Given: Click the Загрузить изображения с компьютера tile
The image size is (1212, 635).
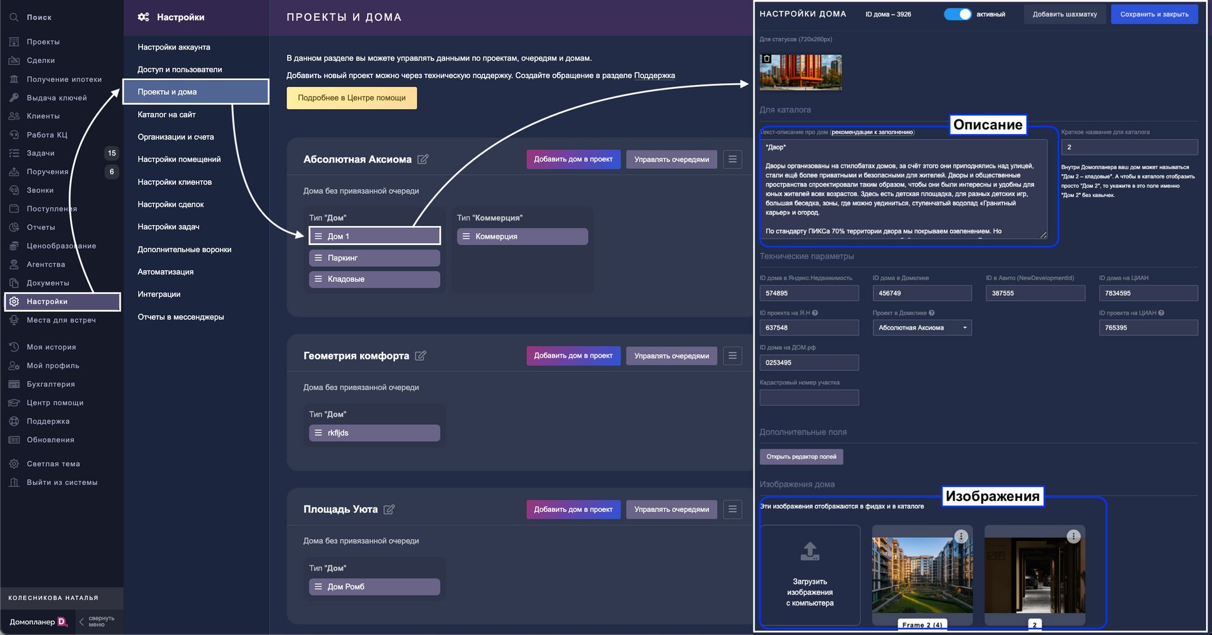Looking at the screenshot, I should (x=810, y=575).
